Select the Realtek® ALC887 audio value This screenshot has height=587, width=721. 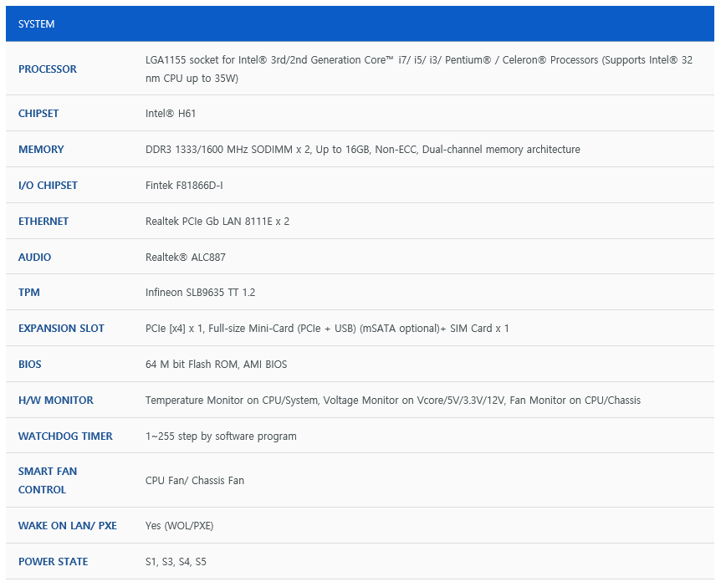pyautogui.click(x=186, y=258)
